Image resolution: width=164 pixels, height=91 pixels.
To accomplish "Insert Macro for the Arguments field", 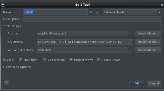I will 148,42.
